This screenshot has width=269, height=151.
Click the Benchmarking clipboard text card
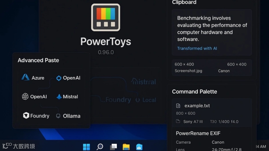212,32
